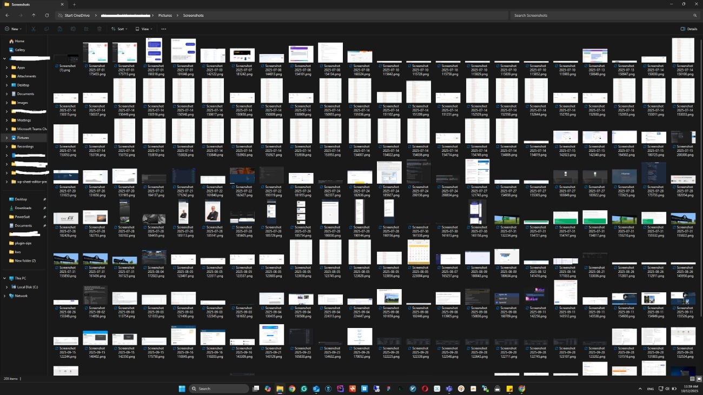Open Google Chrome from the taskbar
The image size is (703, 395).
click(291, 389)
